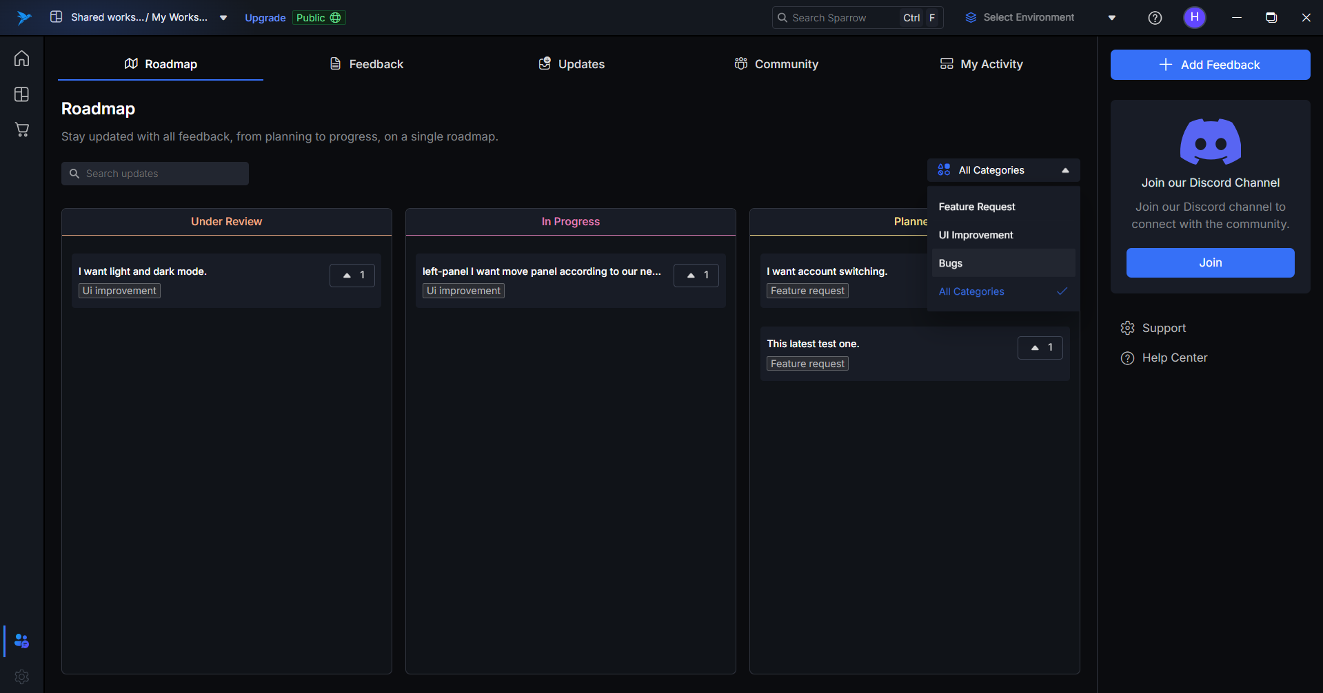Click the Add Feedback button

[1210, 65]
